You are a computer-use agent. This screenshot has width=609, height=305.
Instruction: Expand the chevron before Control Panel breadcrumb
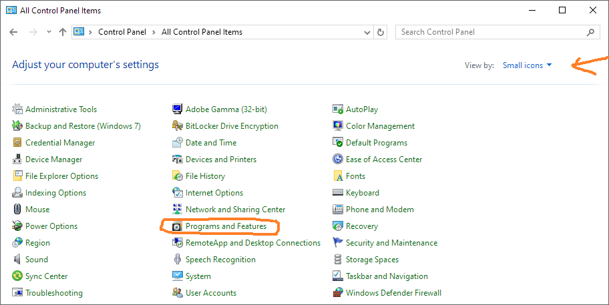[x=91, y=32]
